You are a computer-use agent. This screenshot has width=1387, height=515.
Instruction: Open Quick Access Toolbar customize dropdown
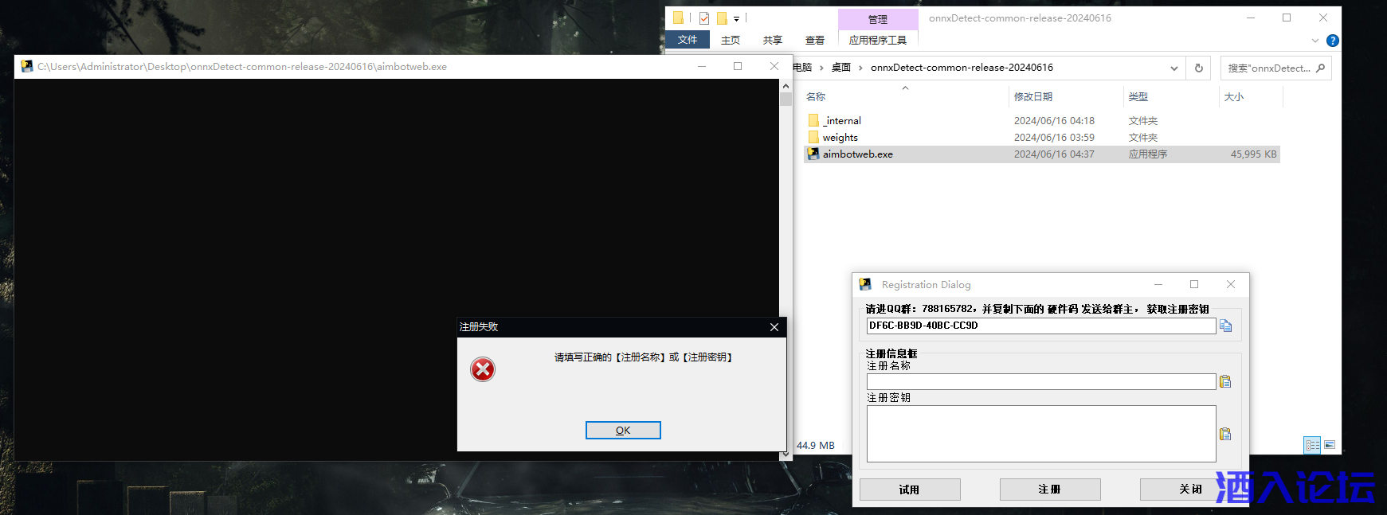click(x=737, y=18)
